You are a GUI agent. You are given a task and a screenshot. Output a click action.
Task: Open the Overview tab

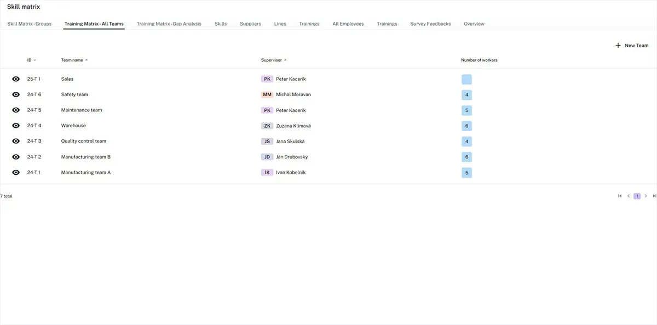pyautogui.click(x=474, y=24)
